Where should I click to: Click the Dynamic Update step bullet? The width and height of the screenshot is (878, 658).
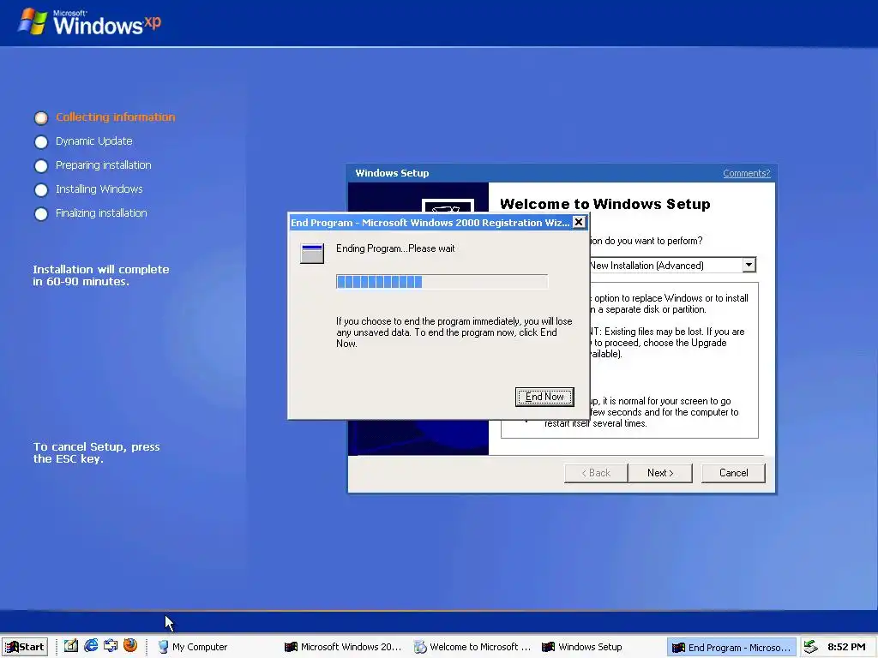(41, 141)
